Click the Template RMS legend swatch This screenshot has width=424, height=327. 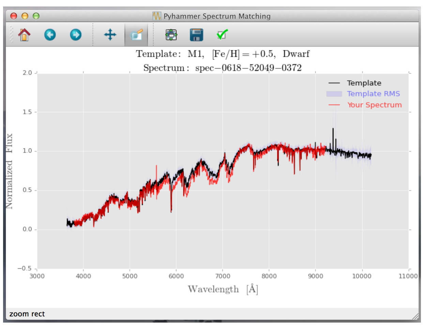pos(334,94)
